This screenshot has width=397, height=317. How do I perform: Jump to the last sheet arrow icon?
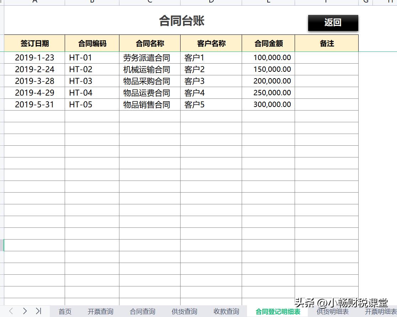point(38,311)
